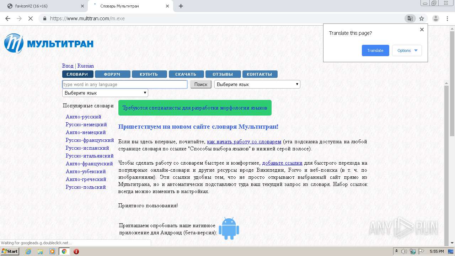Open Internet Explorer from the taskbar
Screen dimensions: 455x256
(x=28, y=251)
